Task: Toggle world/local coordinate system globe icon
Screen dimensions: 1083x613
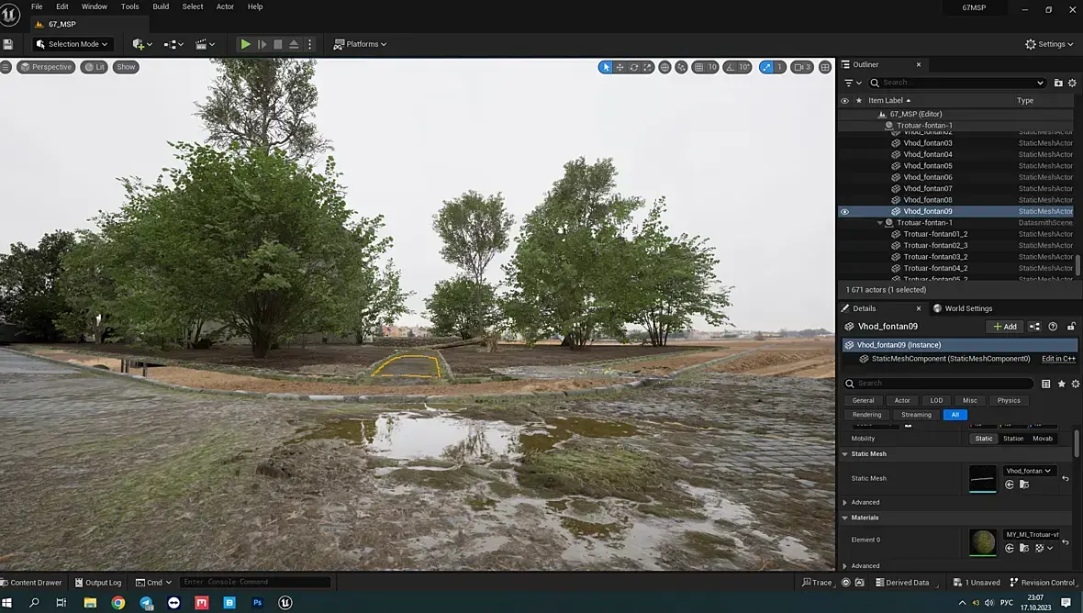Action: click(664, 67)
